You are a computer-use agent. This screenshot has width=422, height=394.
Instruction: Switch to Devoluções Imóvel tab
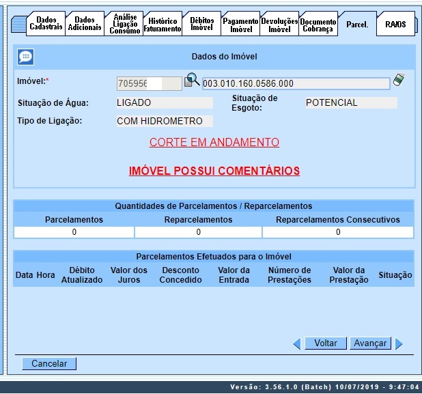pos(279,25)
